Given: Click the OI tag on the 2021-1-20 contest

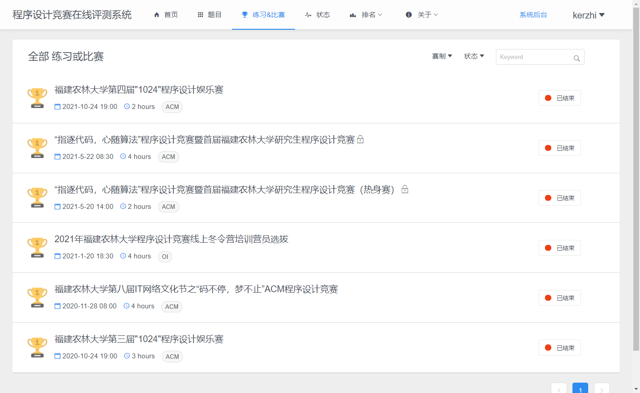Looking at the screenshot, I should [x=165, y=257].
